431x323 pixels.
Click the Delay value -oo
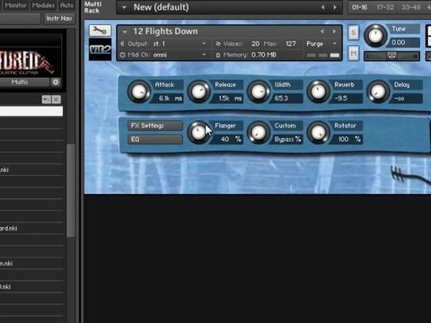(407, 98)
